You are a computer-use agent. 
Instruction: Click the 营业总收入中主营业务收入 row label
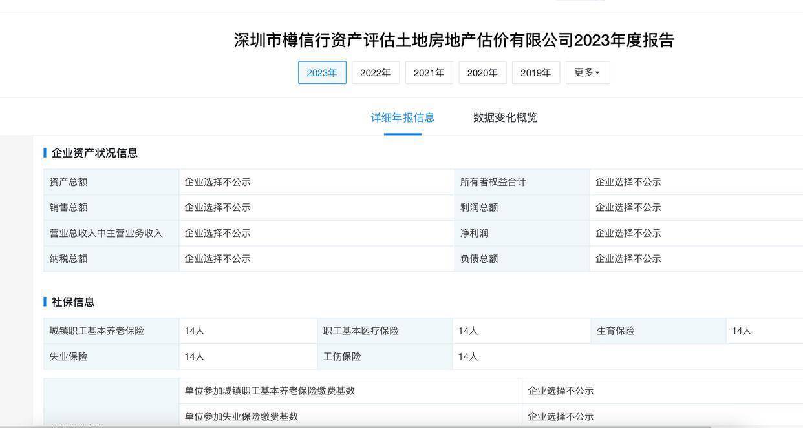pos(106,233)
